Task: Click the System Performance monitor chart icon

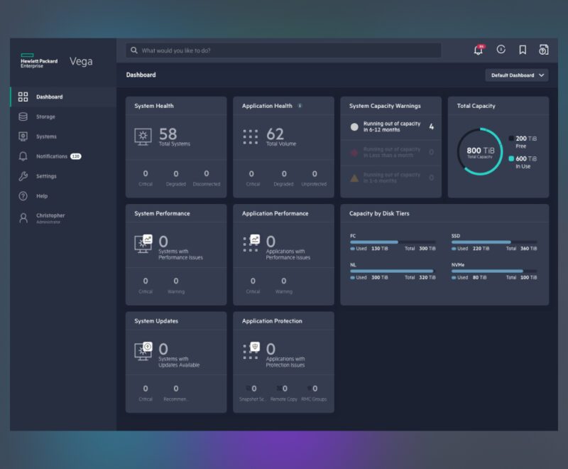Action: tap(143, 244)
